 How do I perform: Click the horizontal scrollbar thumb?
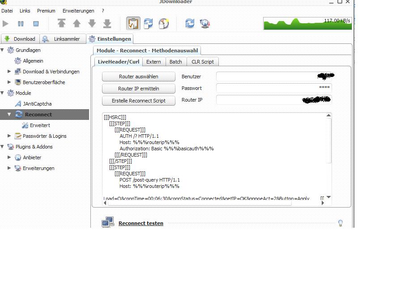click(x=200, y=203)
